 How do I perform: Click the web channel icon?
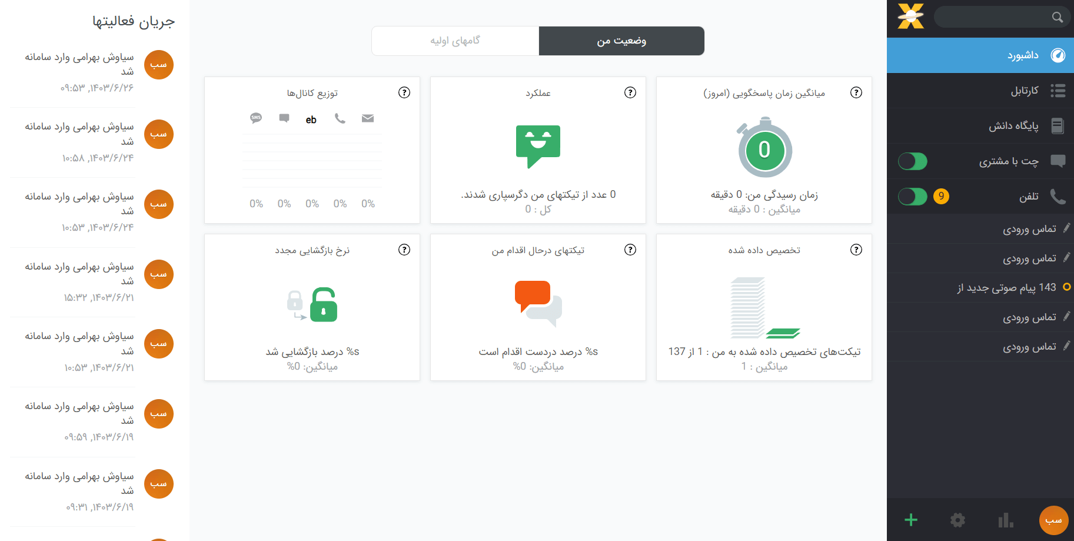(311, 120)
